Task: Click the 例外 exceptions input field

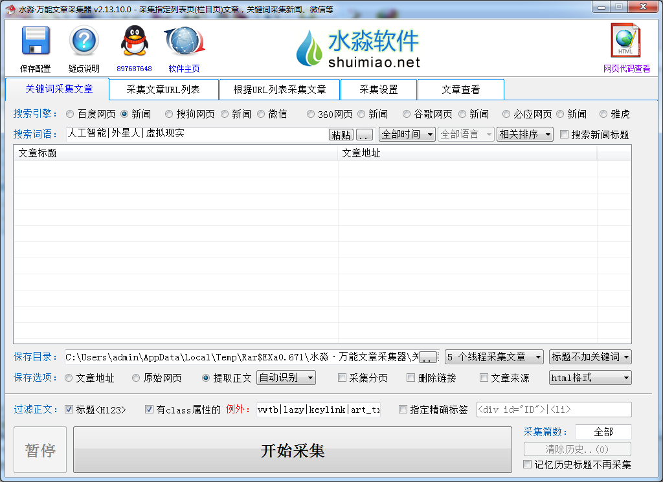Action: pos(319,410)
